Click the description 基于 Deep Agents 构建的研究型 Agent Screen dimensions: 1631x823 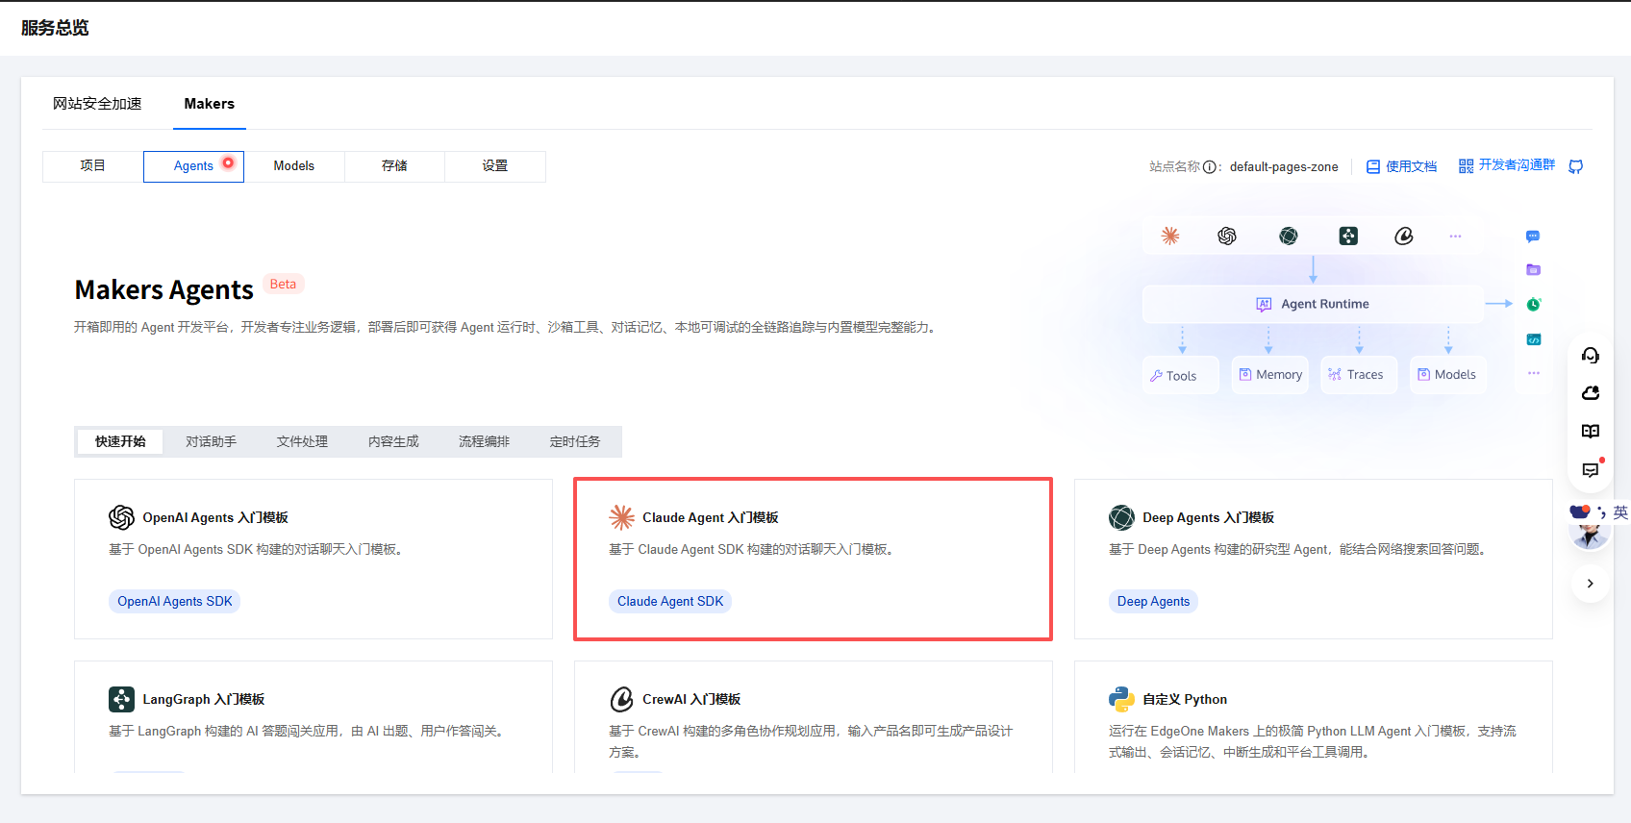[1298, 549]
